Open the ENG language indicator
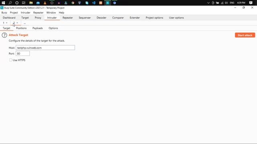This screenshot has width=257, height=144. (x=232, y=3)
